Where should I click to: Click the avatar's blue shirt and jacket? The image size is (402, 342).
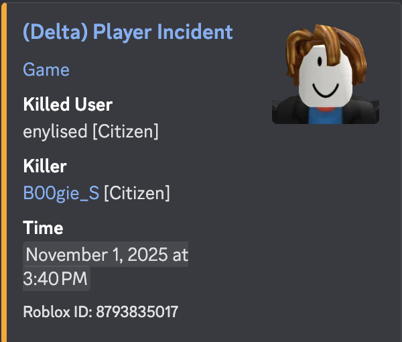pos(322,114)
